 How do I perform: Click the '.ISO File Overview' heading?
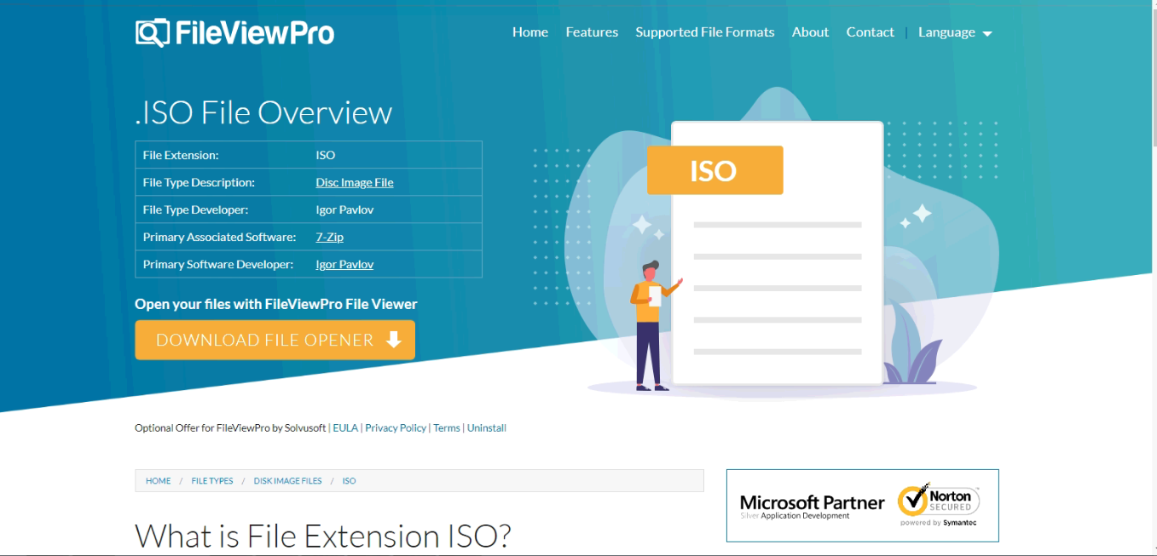(263, 113)
